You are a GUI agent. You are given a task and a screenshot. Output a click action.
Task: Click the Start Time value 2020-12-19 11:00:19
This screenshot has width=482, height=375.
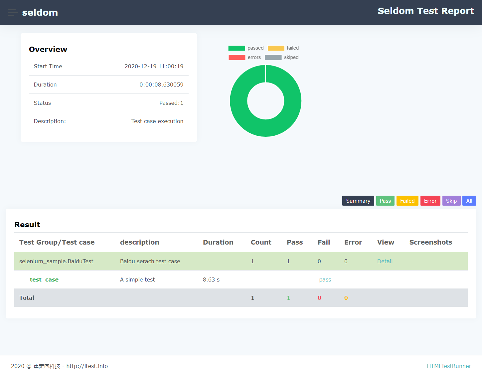pyautogui.click(x=154, y=66)
